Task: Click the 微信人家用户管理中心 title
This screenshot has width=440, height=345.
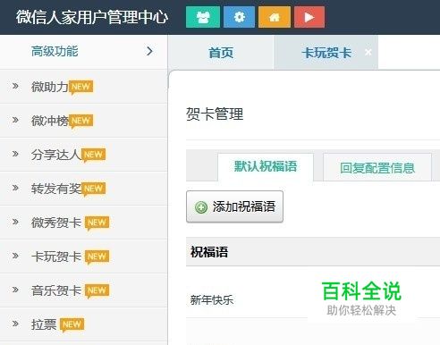Action: coord(92,17)
